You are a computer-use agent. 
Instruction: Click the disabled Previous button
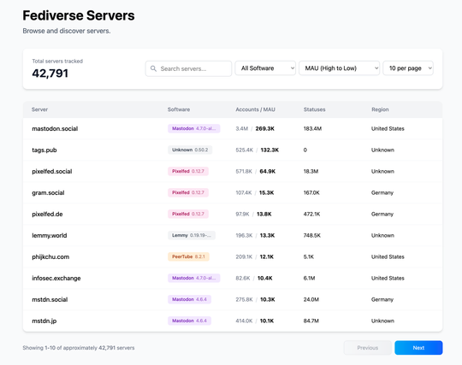[367, 348]
